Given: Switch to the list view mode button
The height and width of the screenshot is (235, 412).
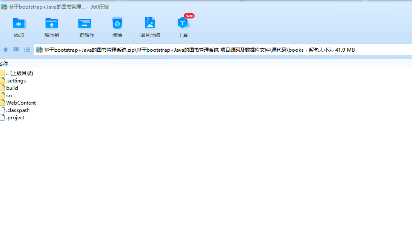Looking at the screenshot, I should coord(27,50).
